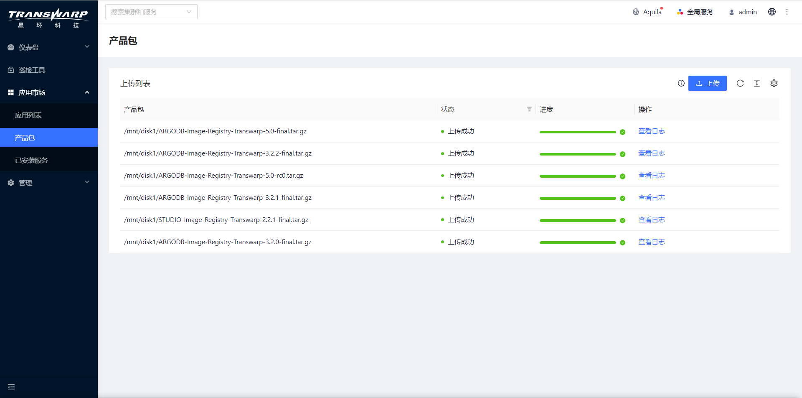Viewport: 802px width, 398px height.
Task: Click the Transwarp logo
Action: click(48, 18)
